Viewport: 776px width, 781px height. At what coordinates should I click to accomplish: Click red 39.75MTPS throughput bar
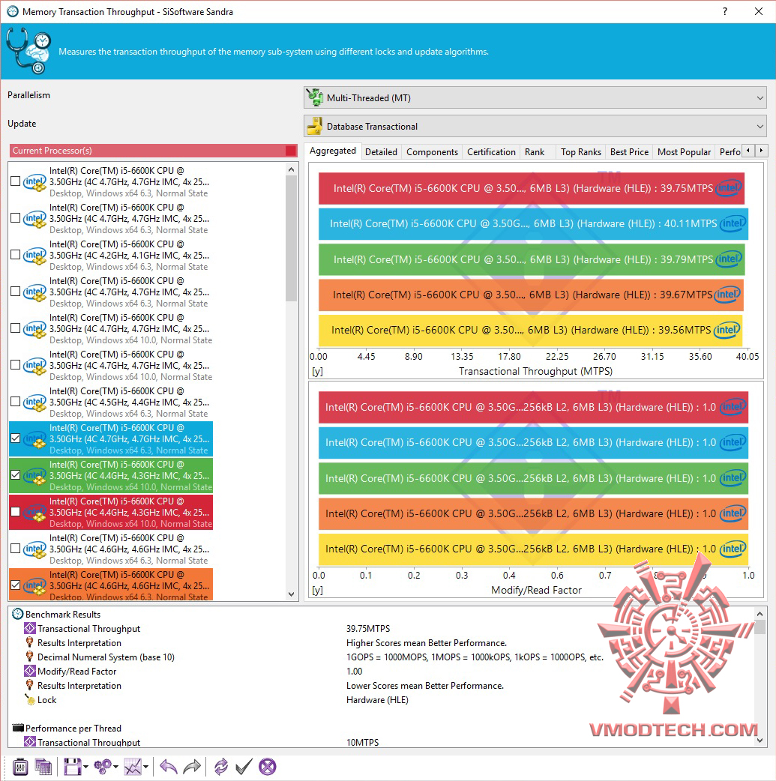(x=532, y=188)
